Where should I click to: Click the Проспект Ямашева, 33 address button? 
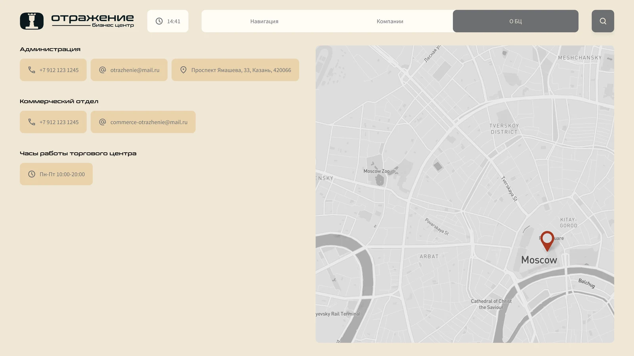point(235,70)
